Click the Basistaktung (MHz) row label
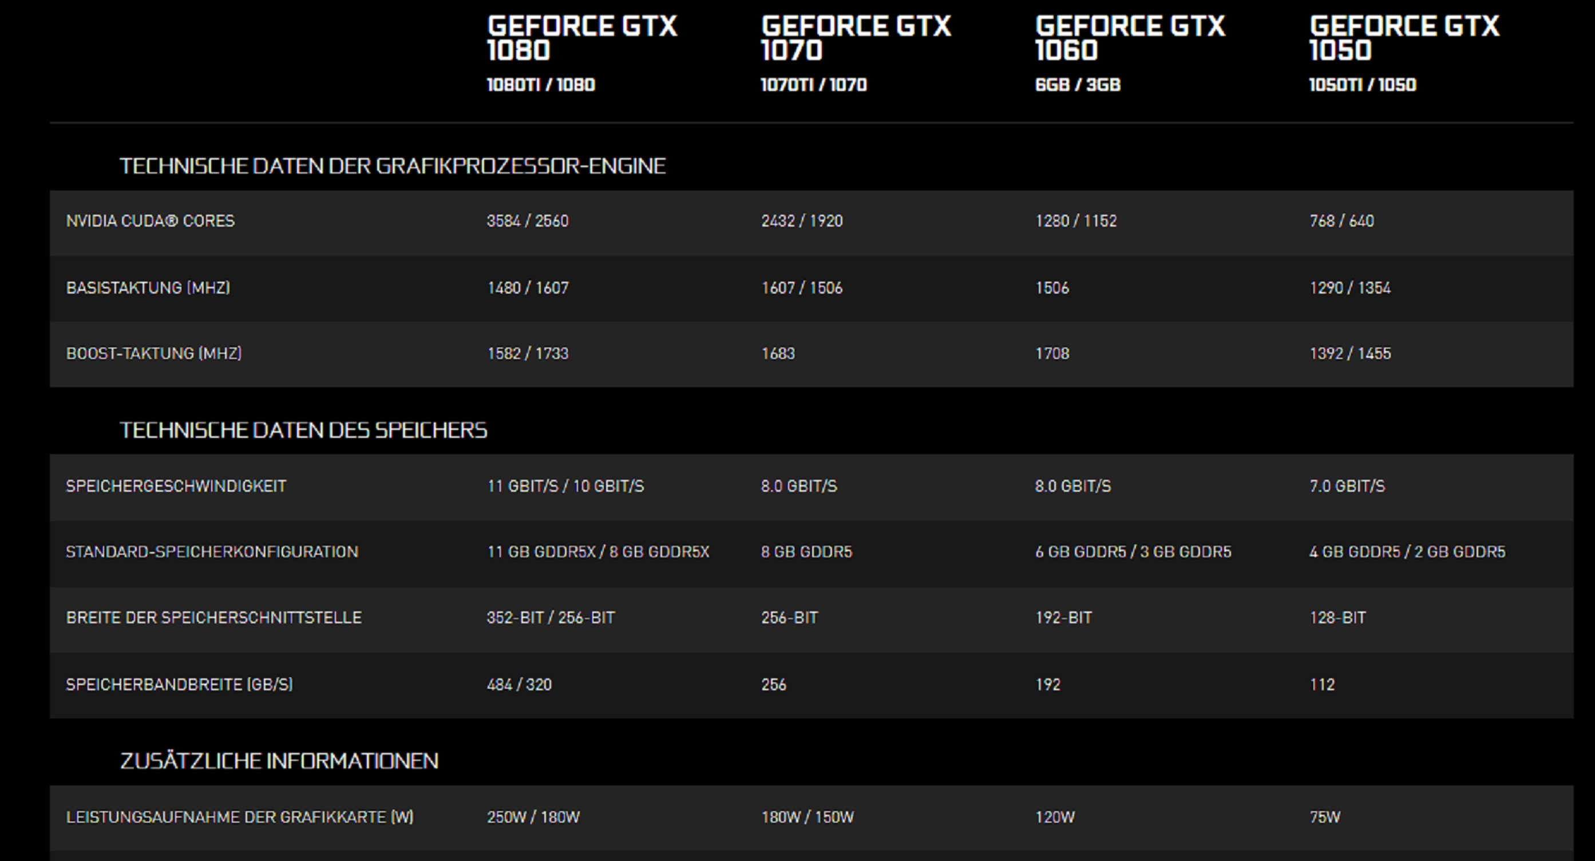 coord(148,288)
